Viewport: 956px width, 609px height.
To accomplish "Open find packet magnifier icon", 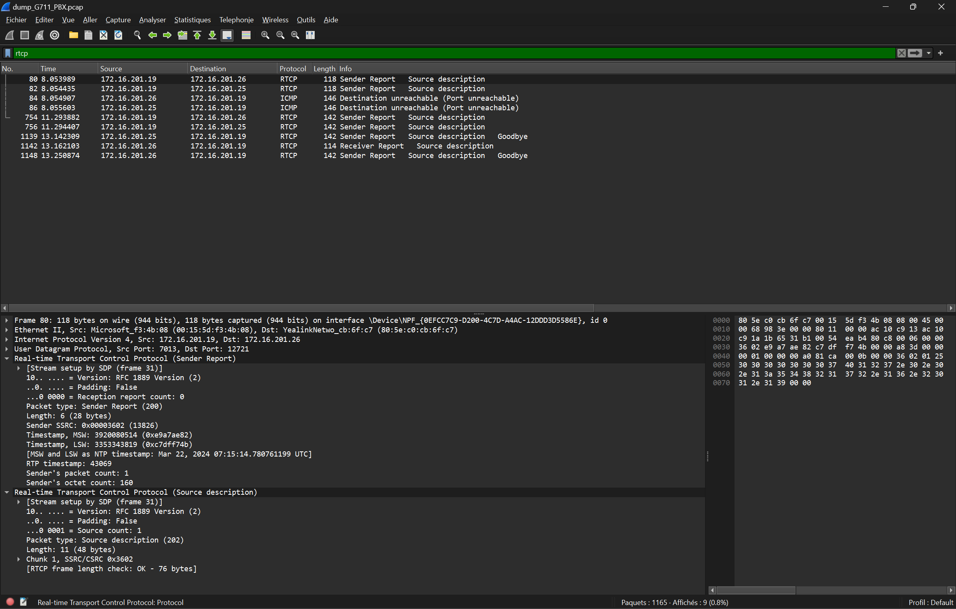I will tap(137, 35).
